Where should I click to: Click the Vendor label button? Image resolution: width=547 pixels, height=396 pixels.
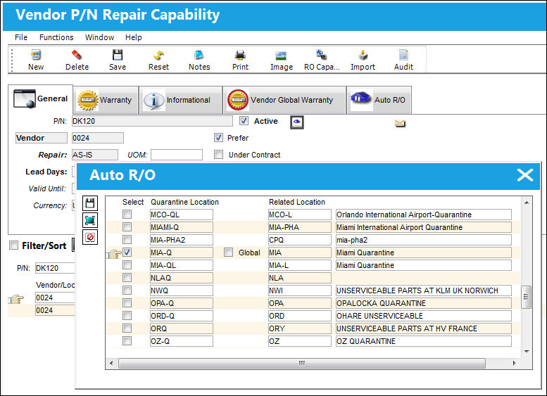[x=41, y=138]
